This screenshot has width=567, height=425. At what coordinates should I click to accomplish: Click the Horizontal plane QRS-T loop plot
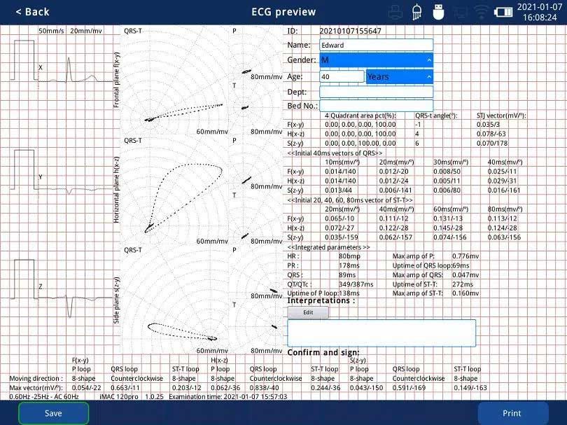point(176,190)
